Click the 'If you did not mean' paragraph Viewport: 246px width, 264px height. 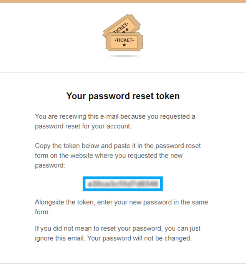[x=118, y=233]
